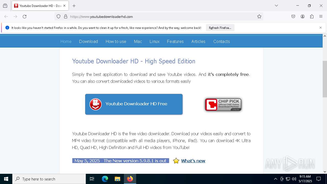Open the Extensions puzzle icon
Viewport: 327px width, 184px height.
point(312,17)
